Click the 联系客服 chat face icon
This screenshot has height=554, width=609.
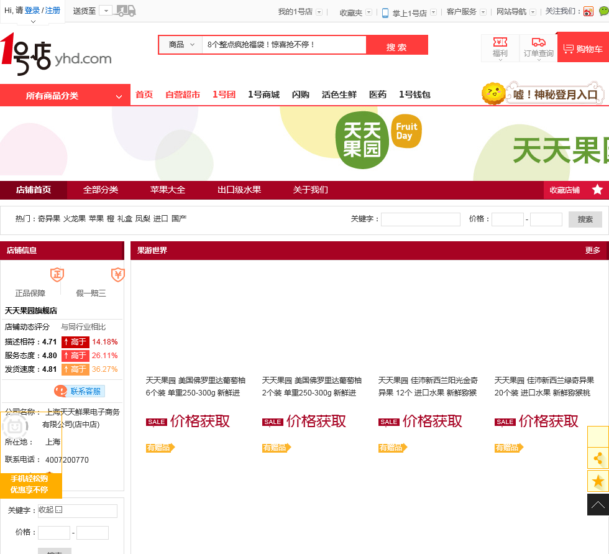(x=61, y=391)
